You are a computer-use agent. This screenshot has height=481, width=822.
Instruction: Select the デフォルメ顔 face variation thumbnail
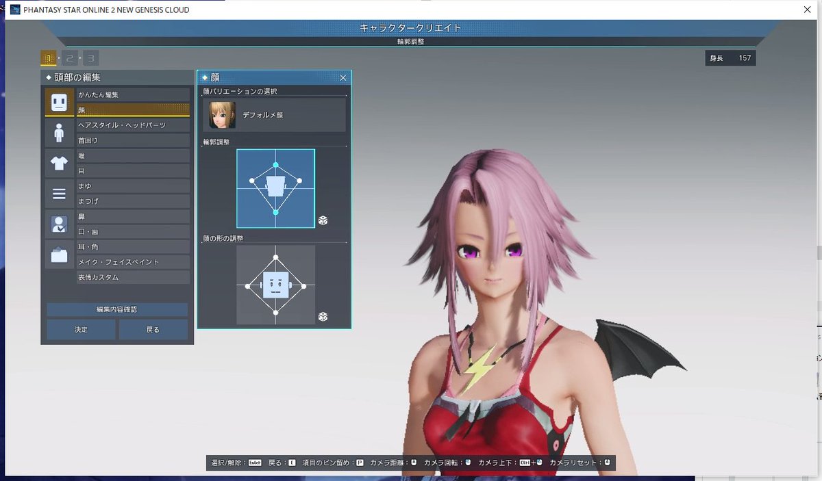tap(223, 115)
